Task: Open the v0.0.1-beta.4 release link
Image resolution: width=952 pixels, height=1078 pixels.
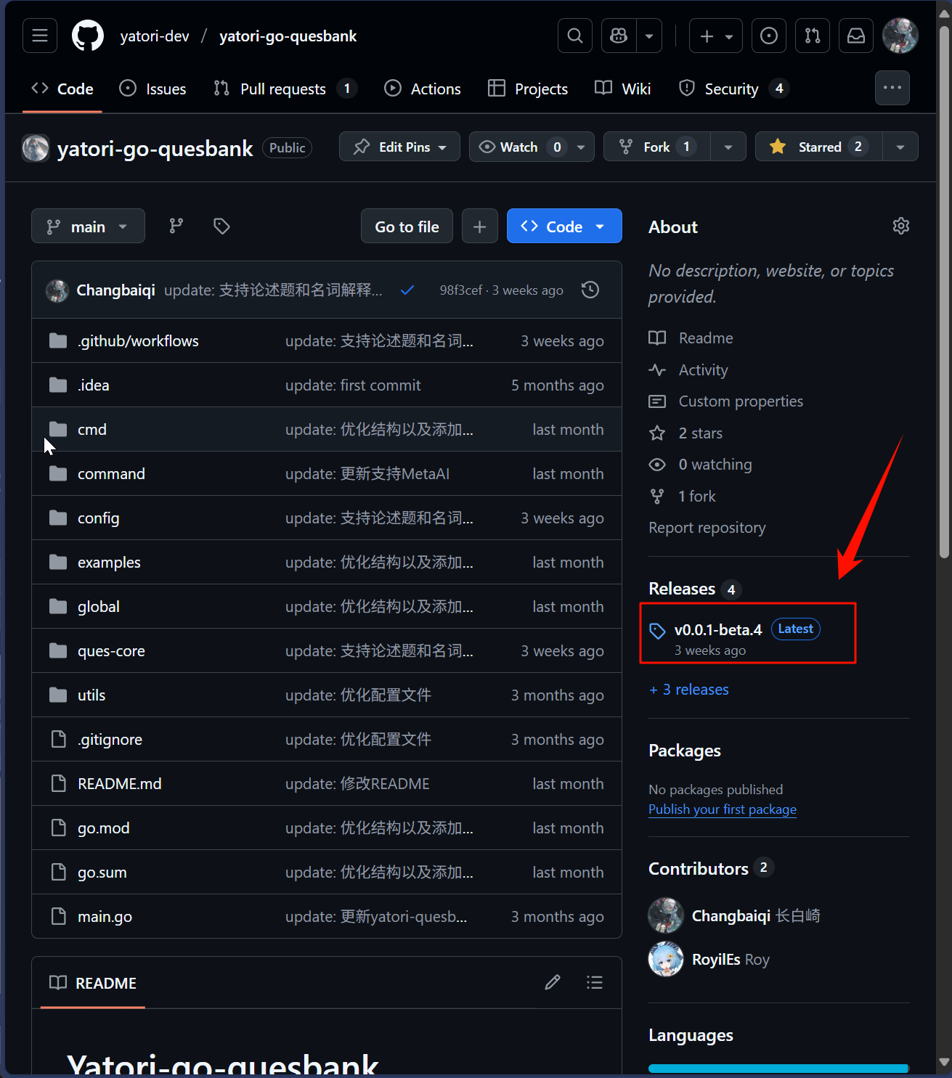Action: [717, 629]
